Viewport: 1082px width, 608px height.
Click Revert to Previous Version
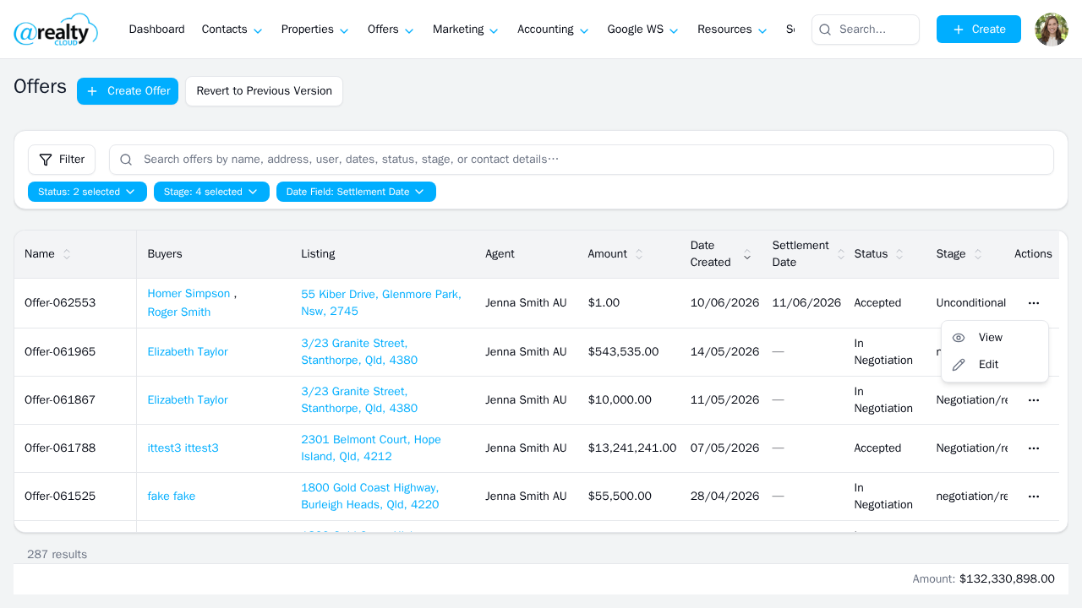click(264, 91)
